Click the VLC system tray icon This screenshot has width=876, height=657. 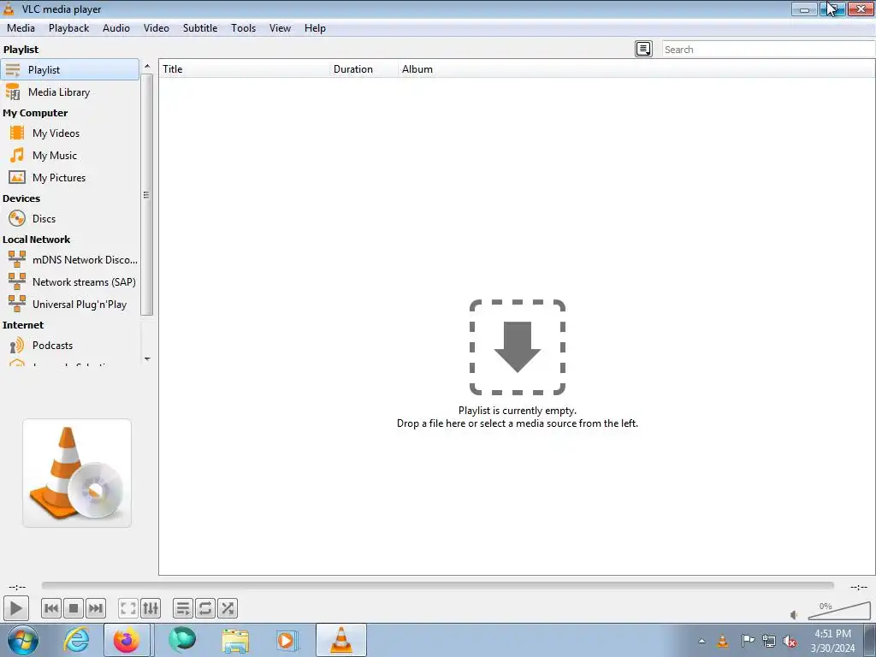click(x=722, y=641)
